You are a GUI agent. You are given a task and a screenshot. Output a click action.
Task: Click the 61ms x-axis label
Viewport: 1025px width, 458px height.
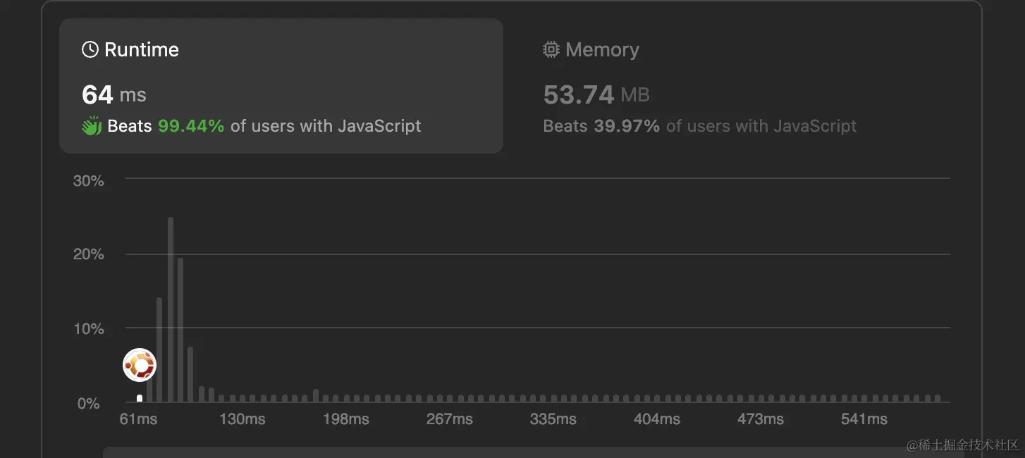point(138,419)
